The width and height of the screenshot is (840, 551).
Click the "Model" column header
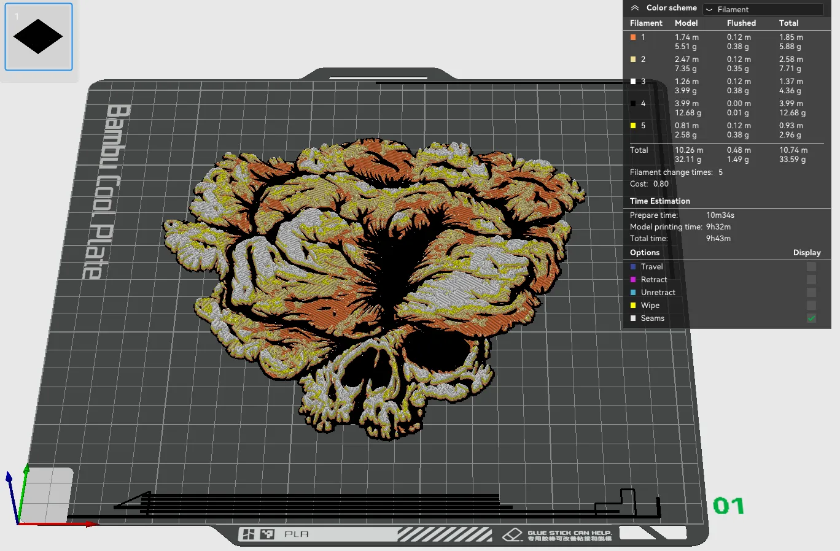686,23
